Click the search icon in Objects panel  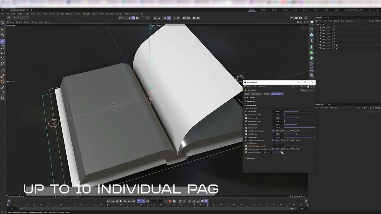(x=370, y=21)
